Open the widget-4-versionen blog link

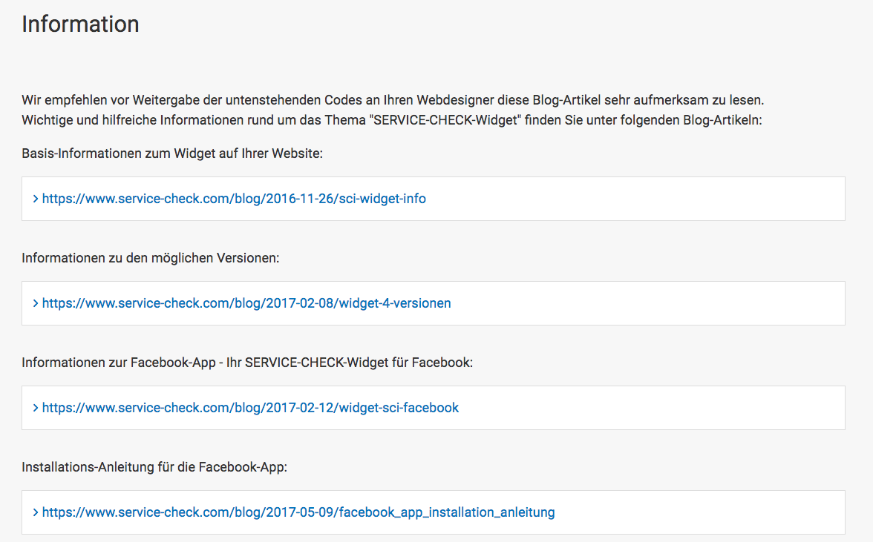246,303
